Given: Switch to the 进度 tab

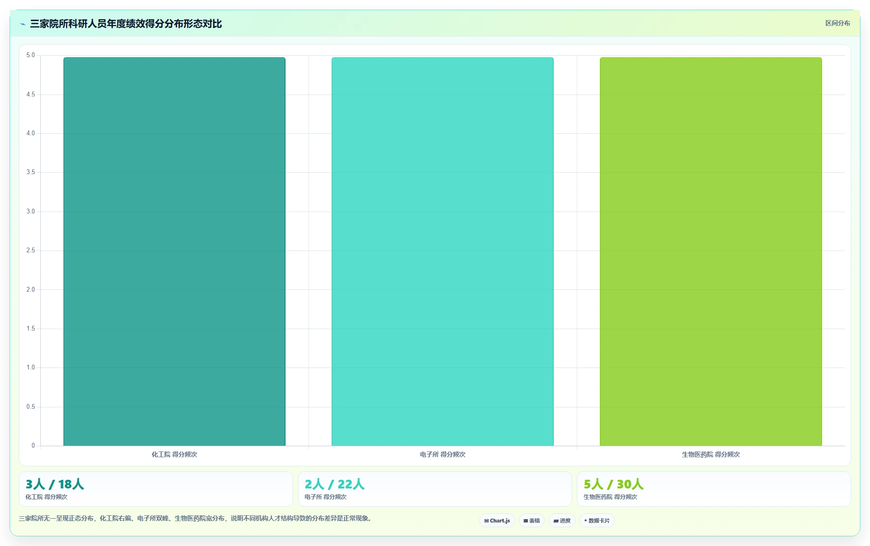Looking at the screenshot, I should pos(562,521).
